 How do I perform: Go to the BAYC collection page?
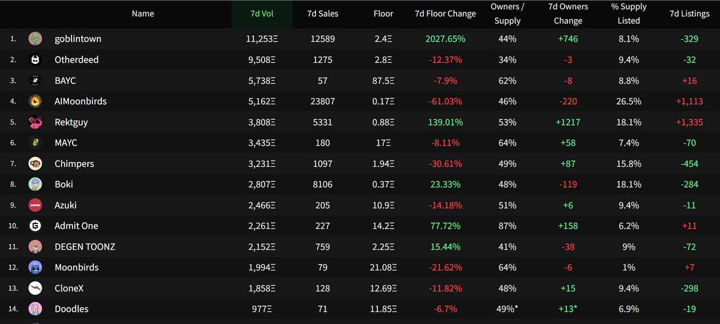(x=65, y=80)
